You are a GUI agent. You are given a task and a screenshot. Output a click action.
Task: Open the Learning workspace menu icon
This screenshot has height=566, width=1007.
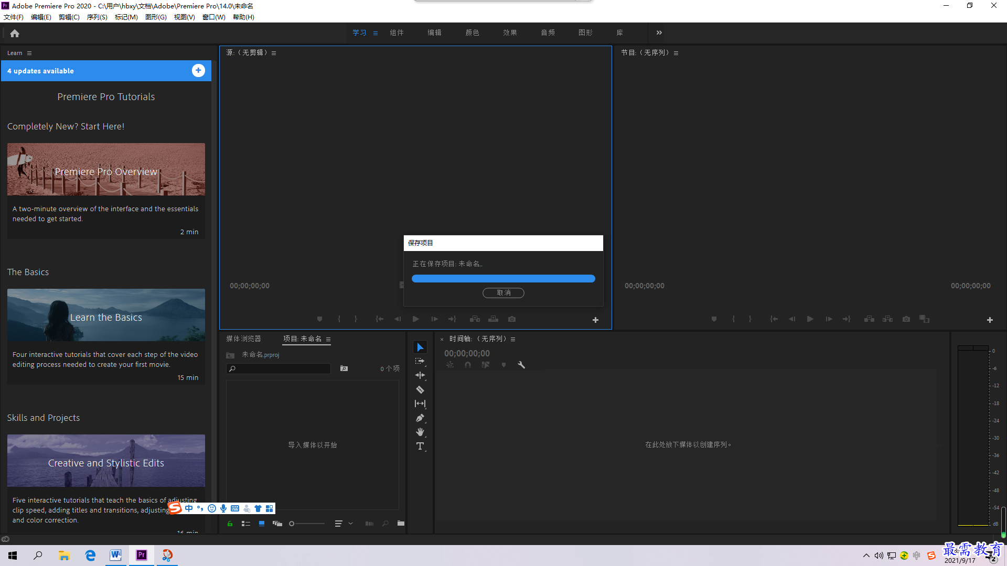[x=376, y=33]
